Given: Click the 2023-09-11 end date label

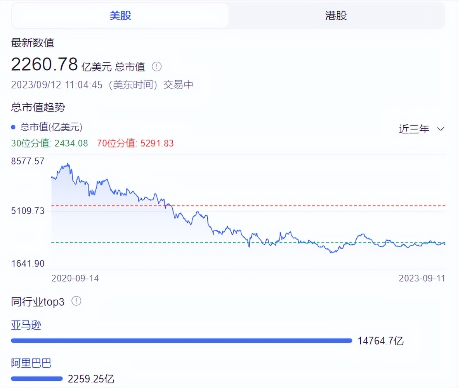Looking at the screenshot, I should [x=422, y=278].
